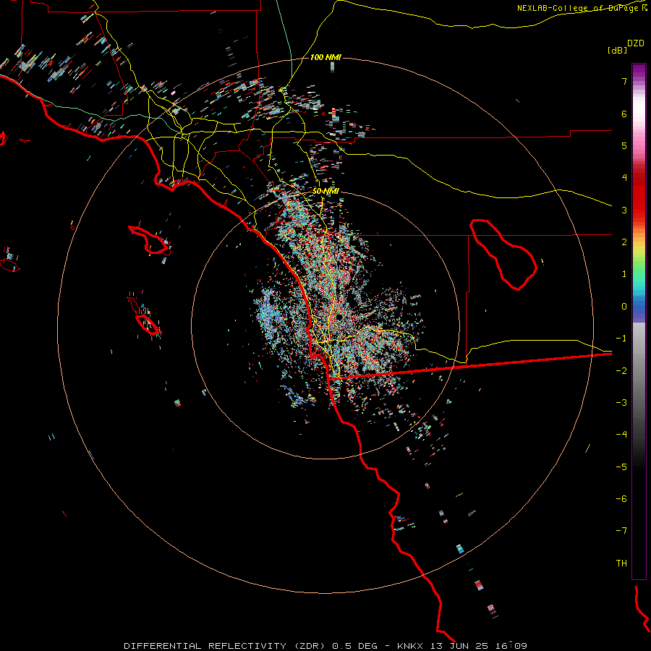Click the blue 0 dB band of color bar
This screenshot has width=651, height=651.
[639, 307]
